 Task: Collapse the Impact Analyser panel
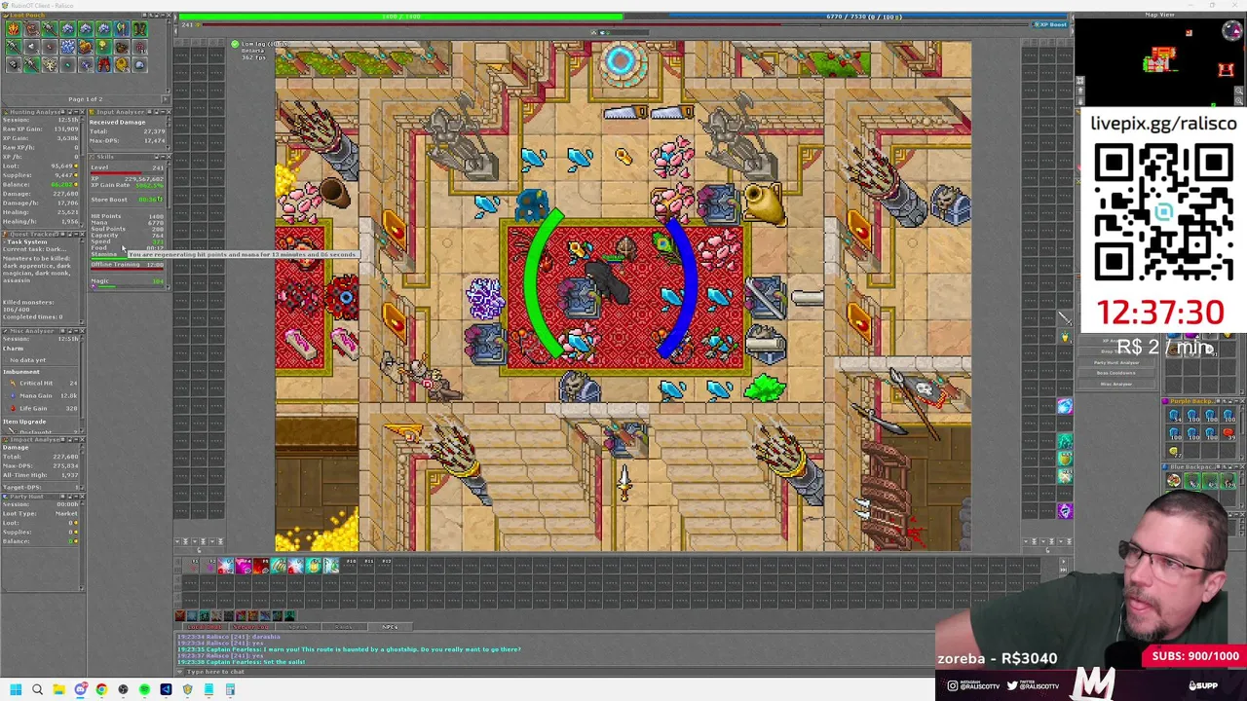[75, 439]
